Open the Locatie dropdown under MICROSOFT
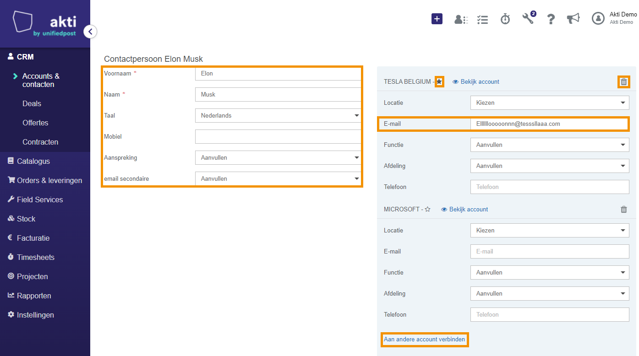This screenshot has width=639, height=356. pyautogui.click(x=550, y=230)
